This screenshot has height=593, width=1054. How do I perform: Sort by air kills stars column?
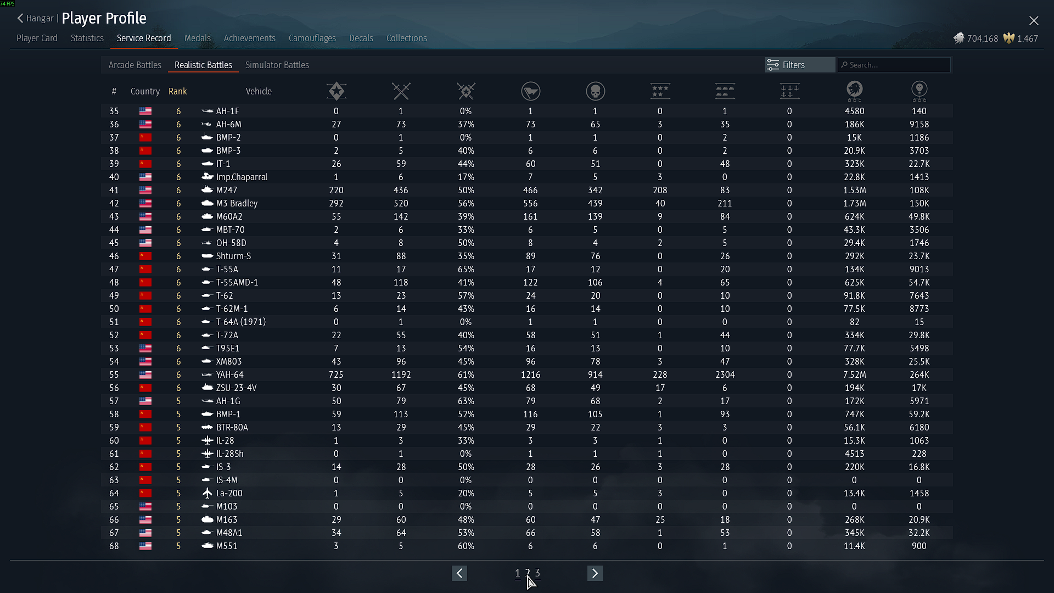tap(660, 91)
